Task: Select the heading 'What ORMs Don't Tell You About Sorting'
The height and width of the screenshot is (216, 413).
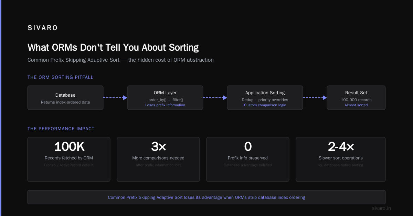Action: tap(113, 47)
